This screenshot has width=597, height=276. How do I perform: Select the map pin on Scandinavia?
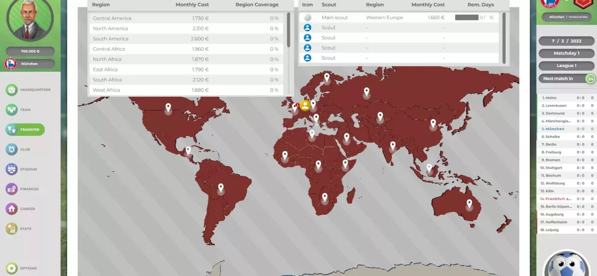tap(327, 78)
